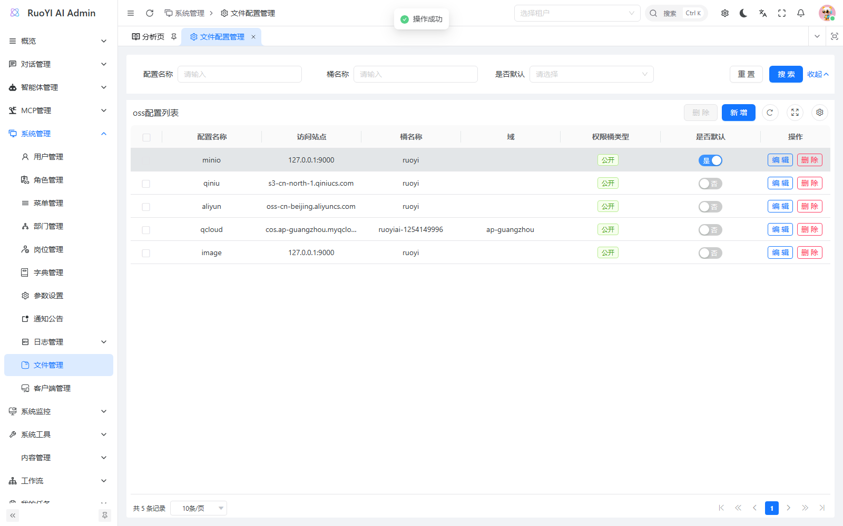Enter fullscreen using the header icon
The height and width of the screenshot is (526, 843).
[x=782, y=13]
